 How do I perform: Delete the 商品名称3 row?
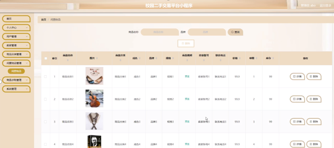pyautogui.click(x=314, y=121)
